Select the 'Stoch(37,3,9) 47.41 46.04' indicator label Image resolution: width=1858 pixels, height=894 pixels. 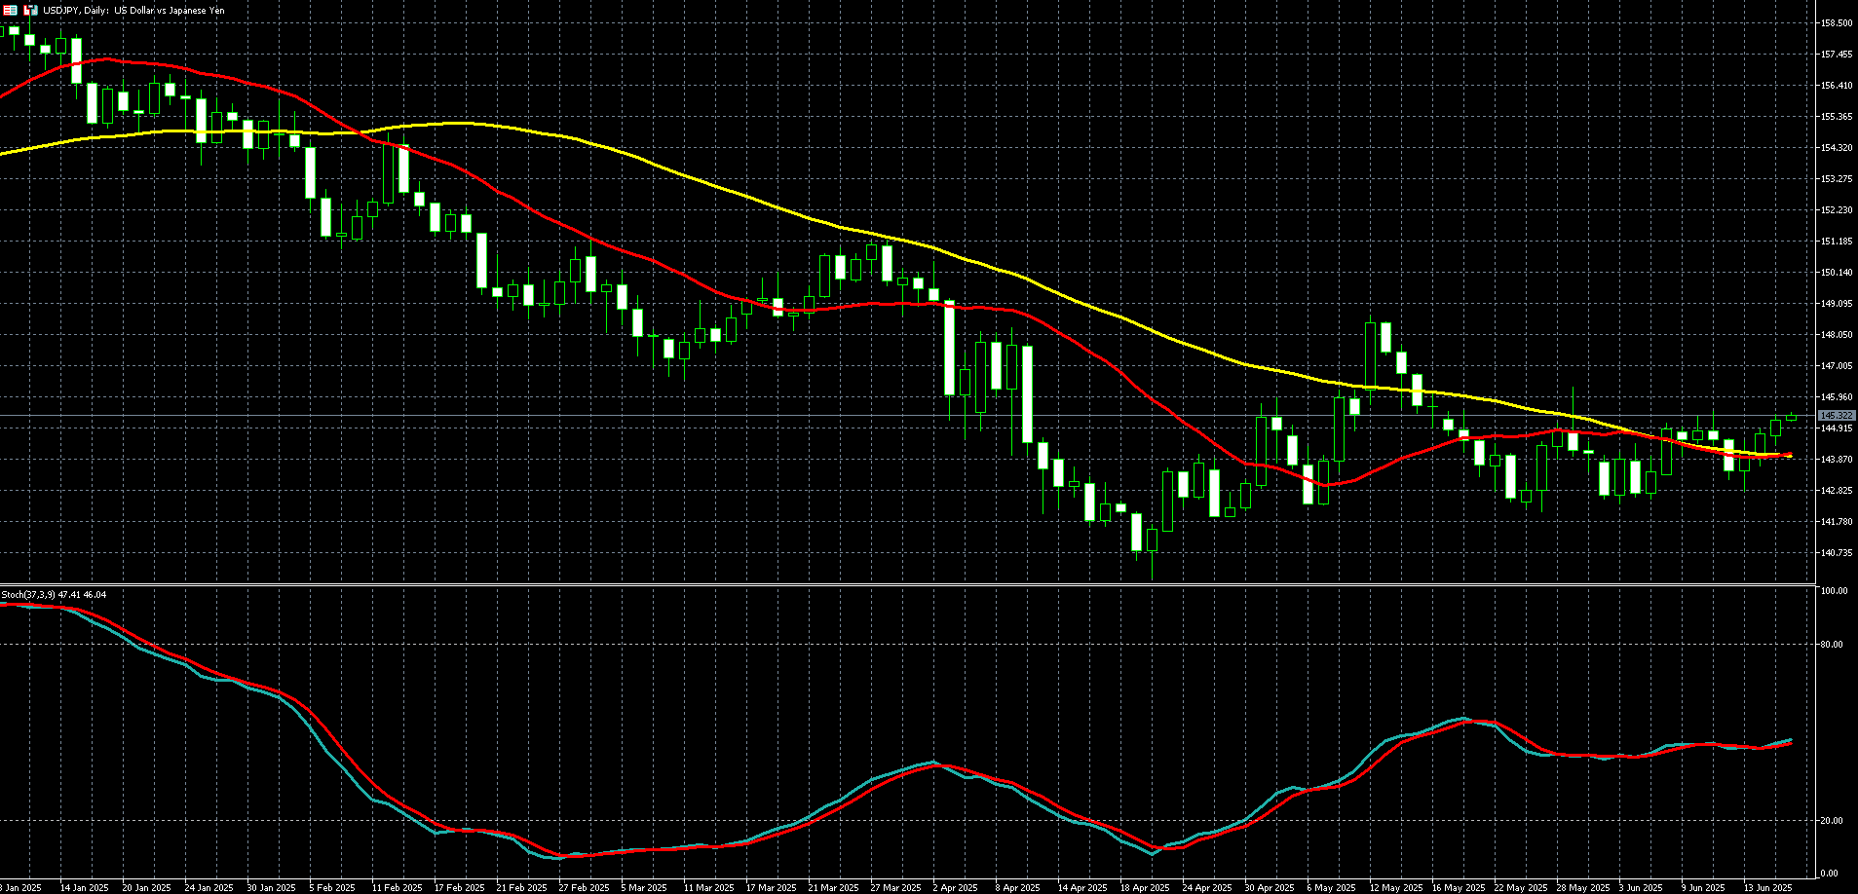click(54, 594)
